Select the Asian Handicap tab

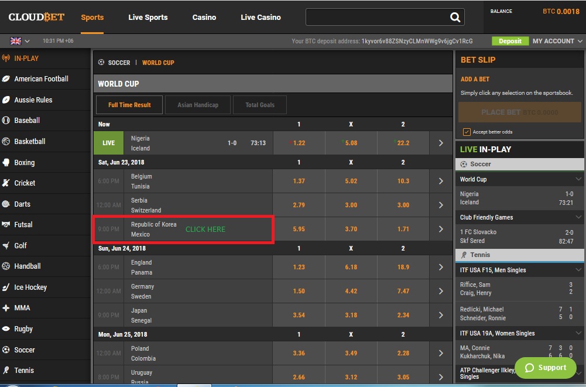click(x=198, y=105)
